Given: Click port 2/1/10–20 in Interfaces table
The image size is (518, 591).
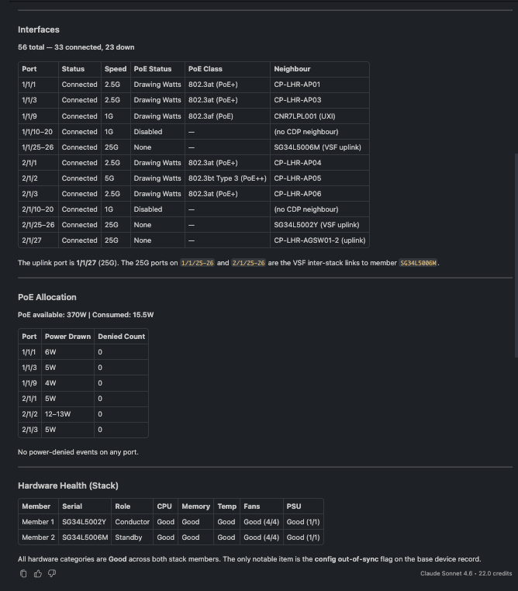Looking at the screenshot, I should 38,209.
